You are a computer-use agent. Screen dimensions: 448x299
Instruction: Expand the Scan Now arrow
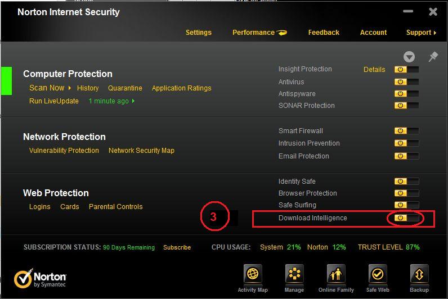point(69,88)
